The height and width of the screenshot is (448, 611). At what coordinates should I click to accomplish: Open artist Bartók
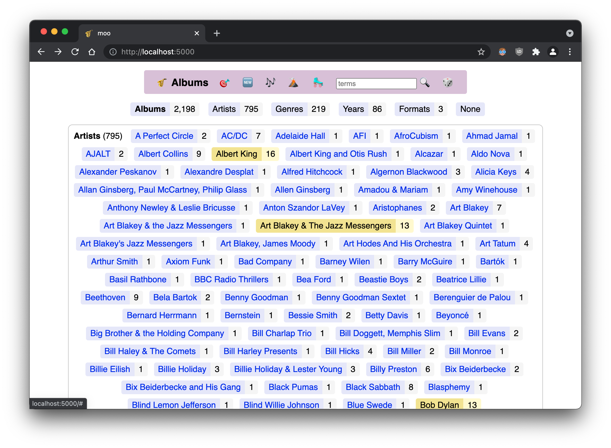click(492, 261)
